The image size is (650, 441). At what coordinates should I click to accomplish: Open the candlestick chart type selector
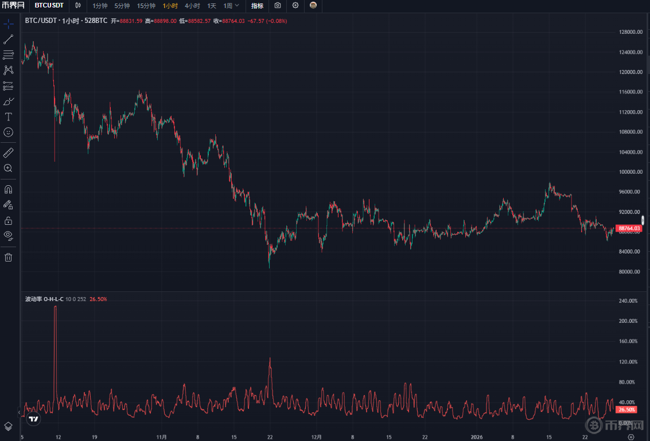coord(78,6)
